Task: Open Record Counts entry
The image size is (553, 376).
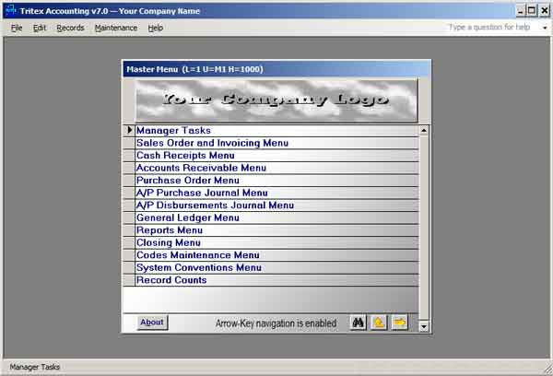Action: coord(276,280)
